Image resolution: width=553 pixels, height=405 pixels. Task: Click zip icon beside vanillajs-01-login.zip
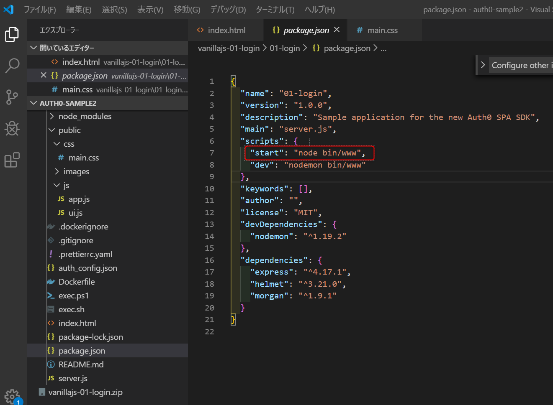point(42,392)
